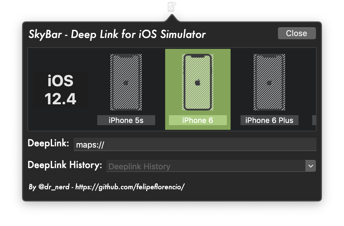Close the SkyBar popover
The image size is (344, 226).
(297, 33)
